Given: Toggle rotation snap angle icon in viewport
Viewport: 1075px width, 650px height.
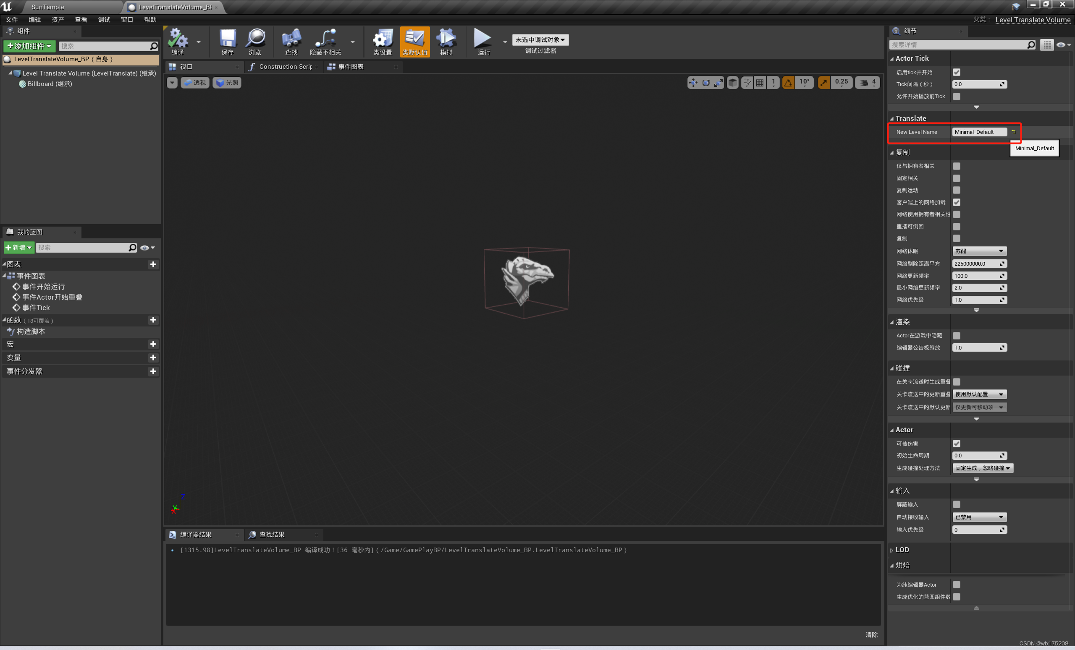Looking at the screenshot, I should click(788, 82).
